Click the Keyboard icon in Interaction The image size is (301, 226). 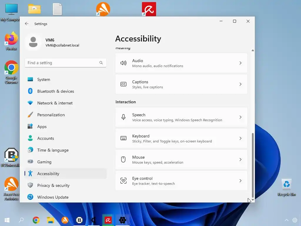point(123,138)
